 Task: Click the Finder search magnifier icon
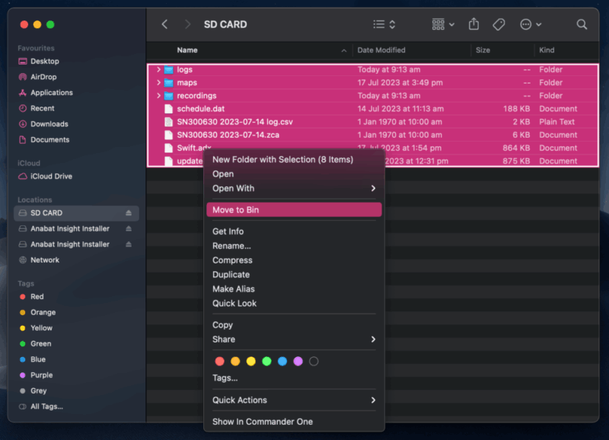tap(582, 24)
